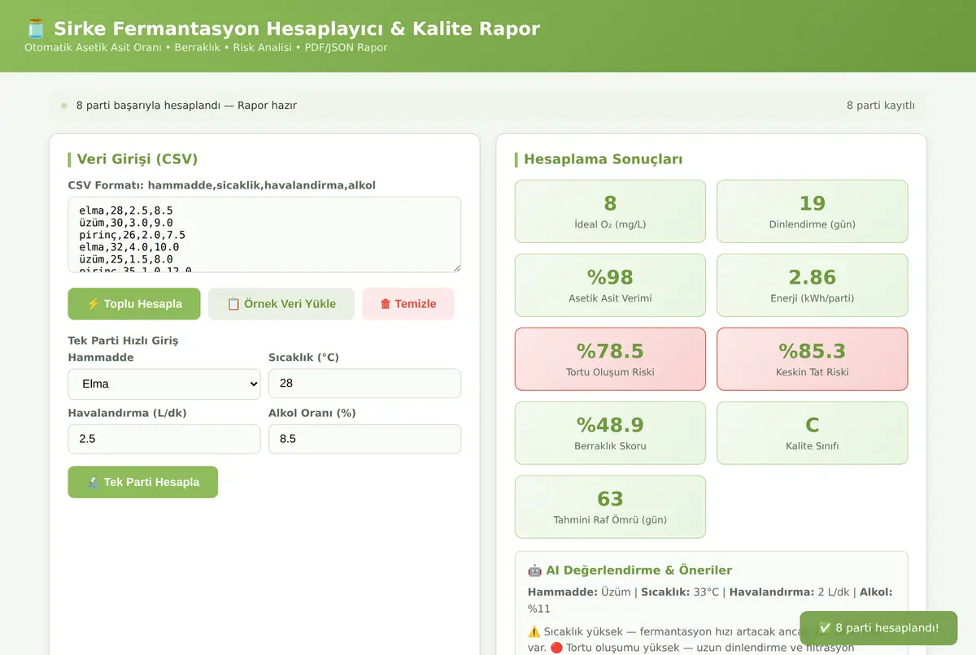This screenshot has width=976, height=655.
Task: Click the Keskin Tat Riski card
Action: pyautogui.click(x=813, y=359)
